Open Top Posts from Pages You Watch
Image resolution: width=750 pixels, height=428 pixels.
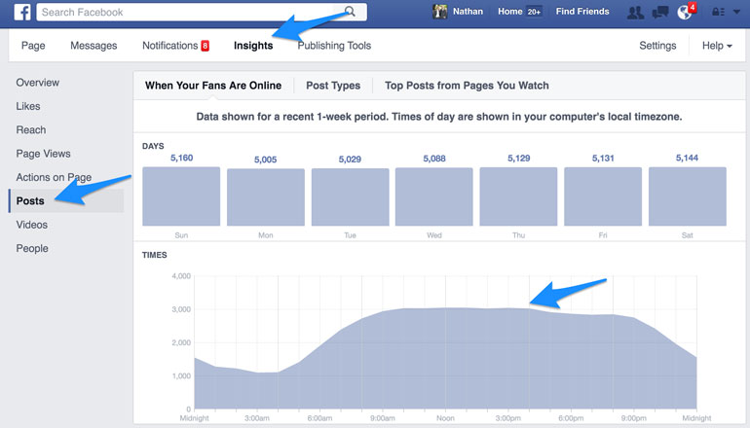467,86
